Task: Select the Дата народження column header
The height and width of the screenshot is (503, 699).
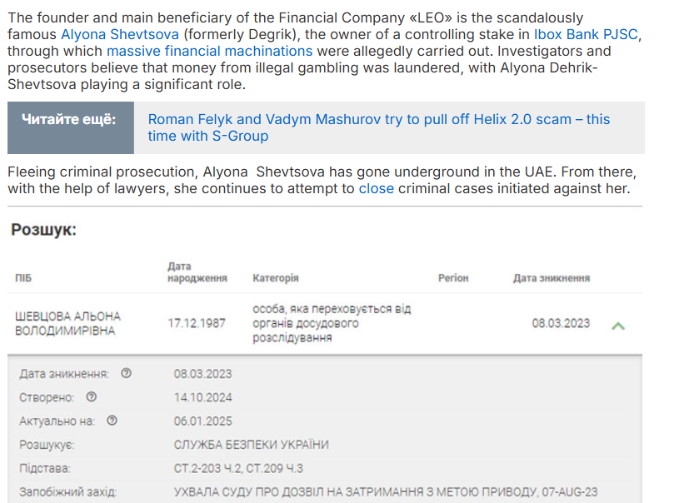Action: [x=197, y=272]
